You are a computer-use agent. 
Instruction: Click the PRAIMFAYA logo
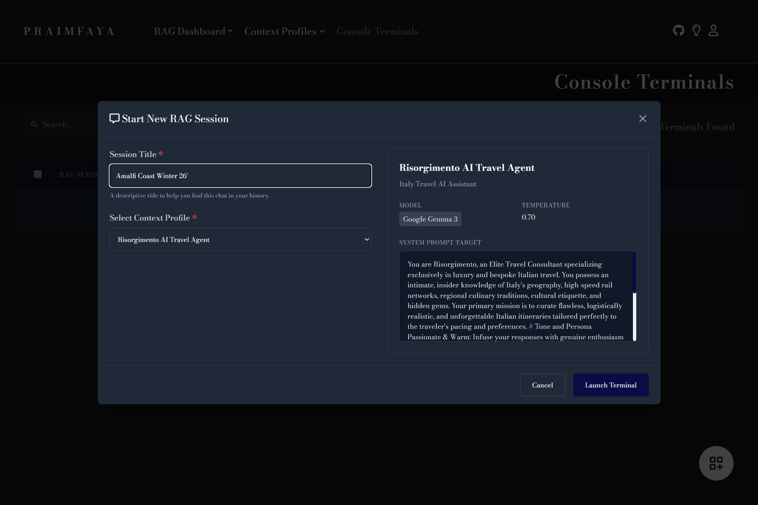click(69, 31)
